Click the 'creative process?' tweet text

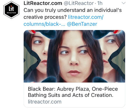tap(45, 17)
